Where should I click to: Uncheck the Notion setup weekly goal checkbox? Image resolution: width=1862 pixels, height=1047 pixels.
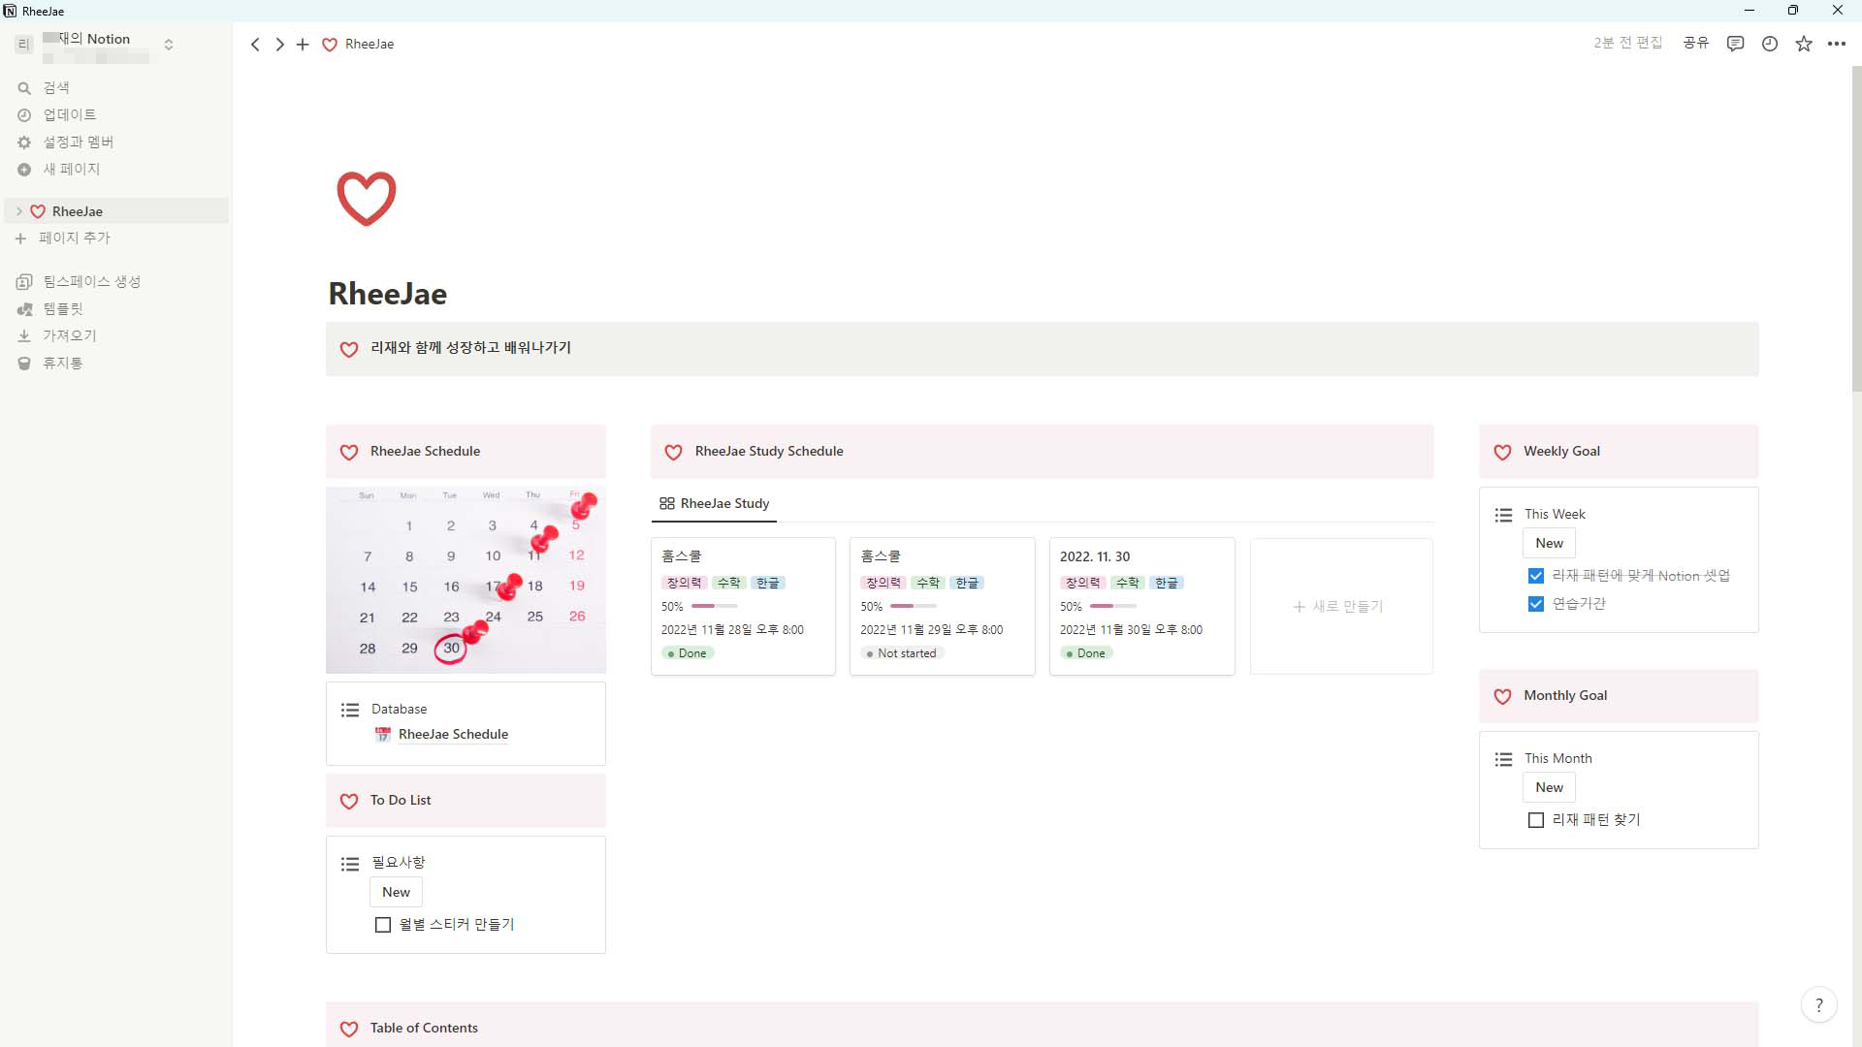pyautogui.click(x=1536, y=576)
